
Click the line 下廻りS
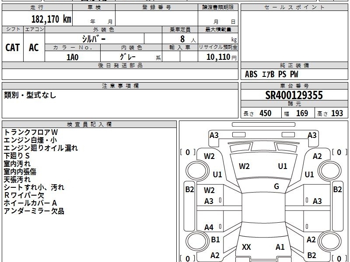pyautogui.click(x=17, y=156)
